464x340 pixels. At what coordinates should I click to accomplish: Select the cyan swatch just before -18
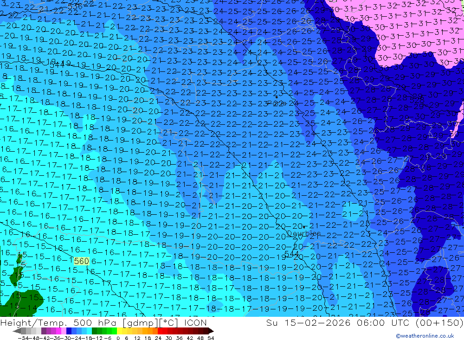(x=90, y=331)
